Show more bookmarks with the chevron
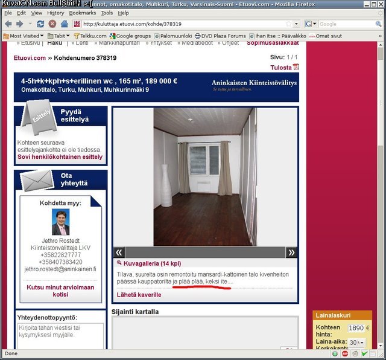Image resolution: width=386 pixels, height=360 pixels. (380, 36)
